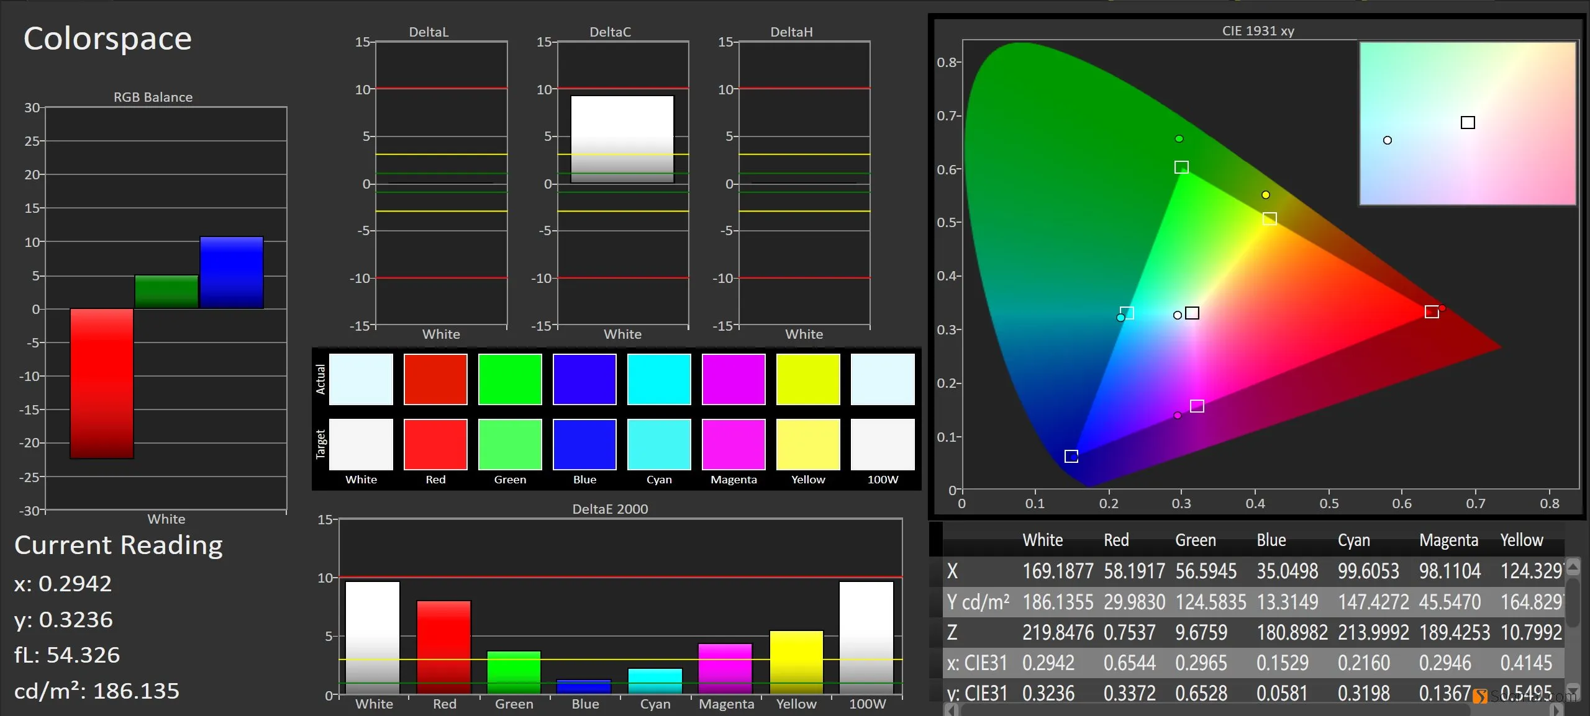Click the Red column header in data table

point(1116,540)
